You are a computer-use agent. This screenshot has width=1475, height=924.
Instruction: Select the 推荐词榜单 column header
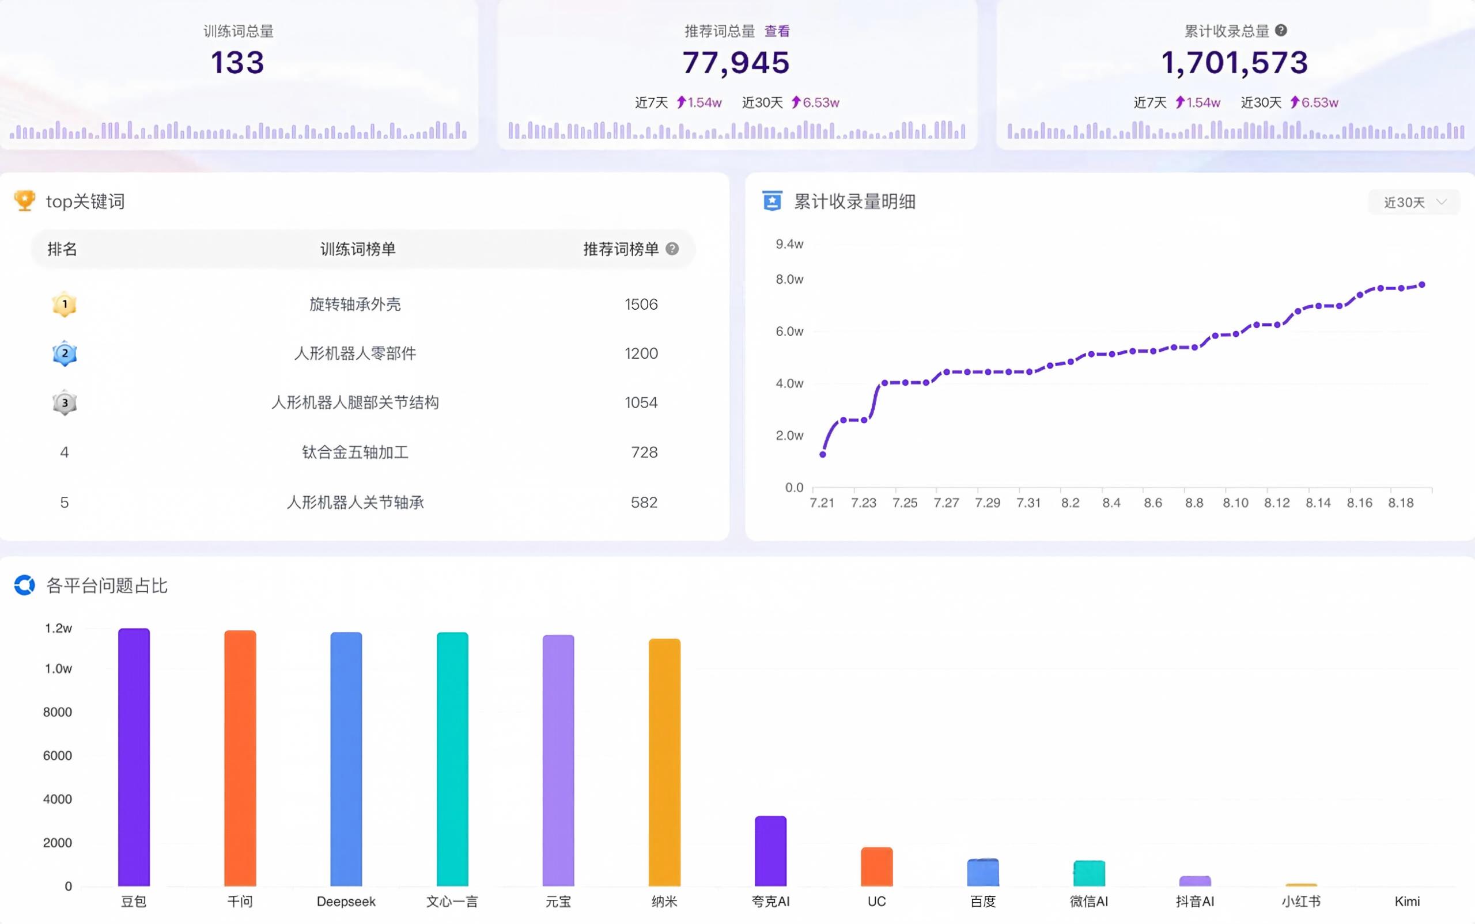tap(621, 249)
